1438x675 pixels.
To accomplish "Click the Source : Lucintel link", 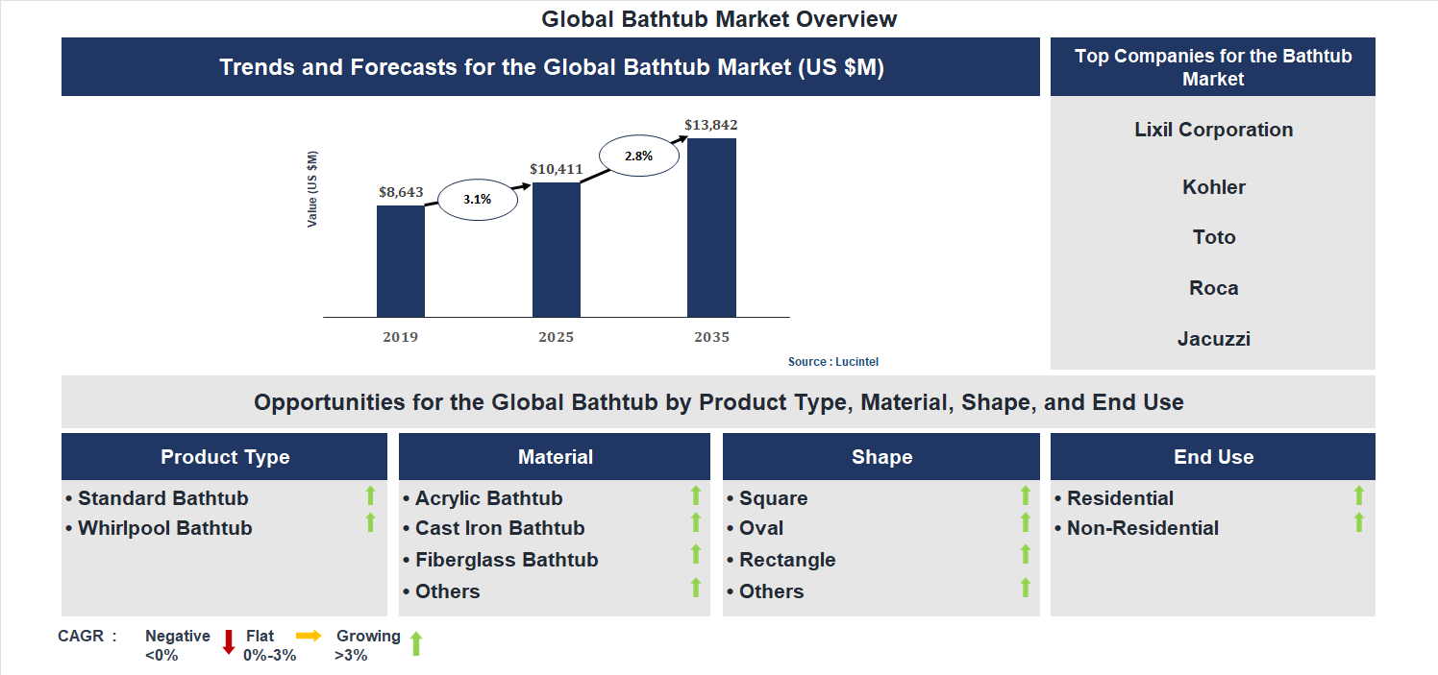I will pyautogui.click(x=832, y=361).
